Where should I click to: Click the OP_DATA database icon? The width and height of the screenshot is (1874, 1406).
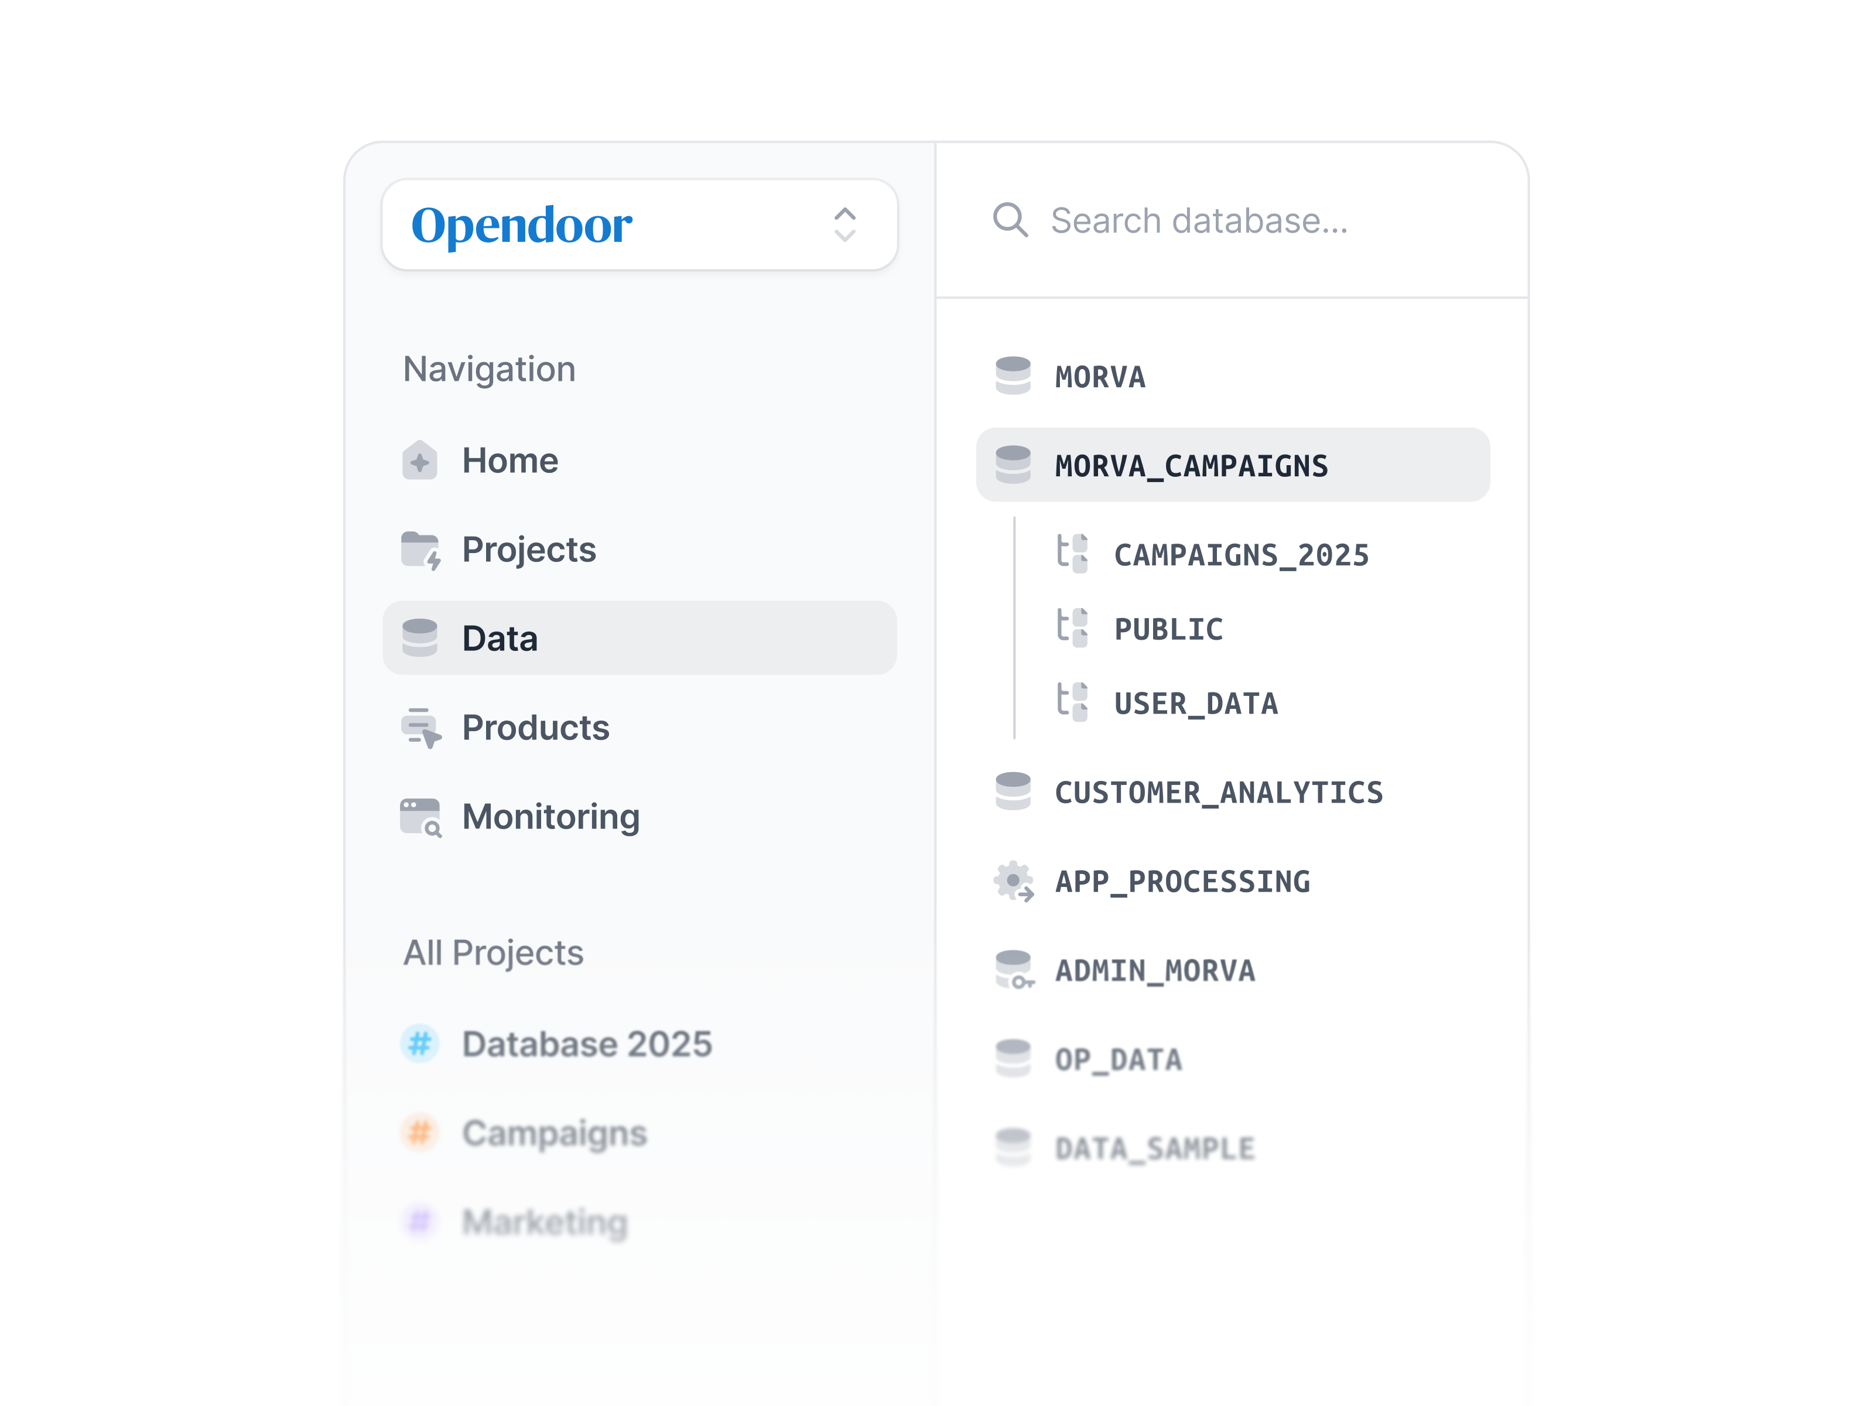pos(1013,1057)
